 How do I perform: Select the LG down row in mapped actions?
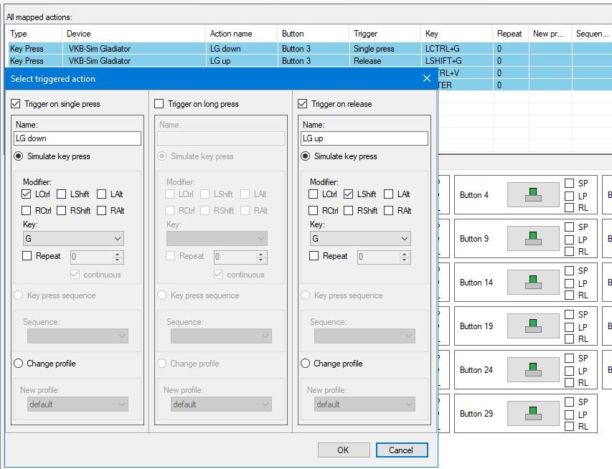(x=215, y=49)
